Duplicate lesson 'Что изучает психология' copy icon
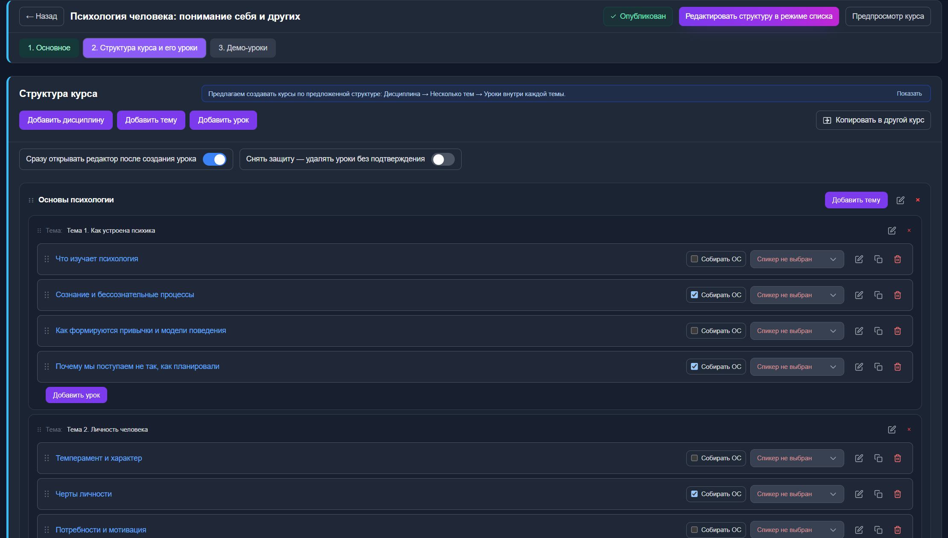The width and height of the screenshot is (948, 538). pos(878,259)
